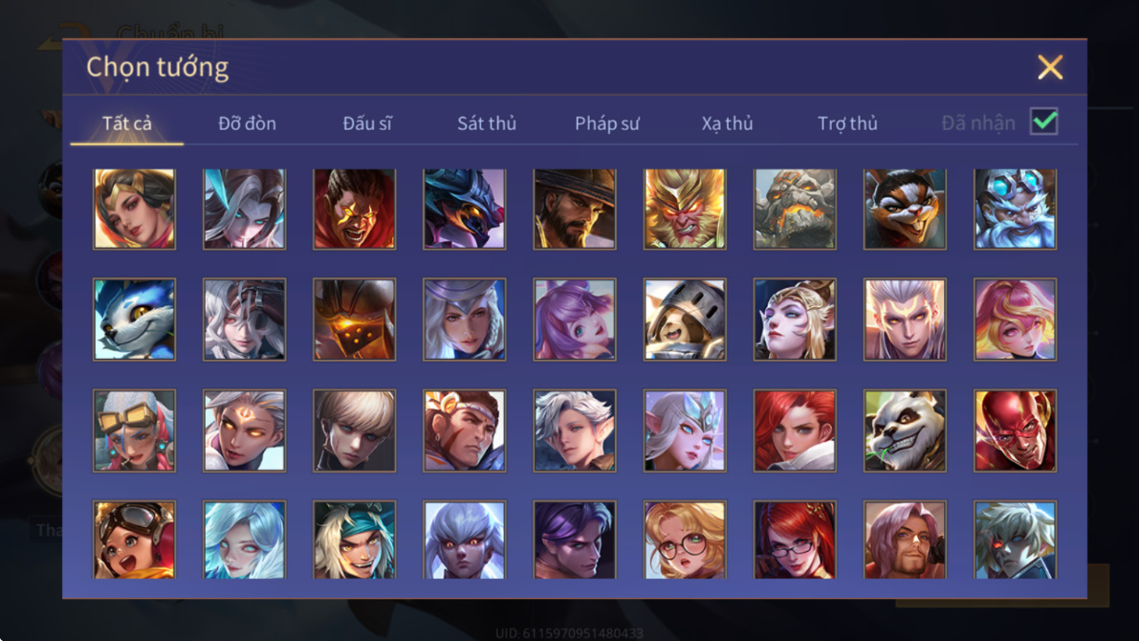This screenshot has width=1139, height=641.
Task: Select the Monkey King hero with golden crown
Action: 685,210
